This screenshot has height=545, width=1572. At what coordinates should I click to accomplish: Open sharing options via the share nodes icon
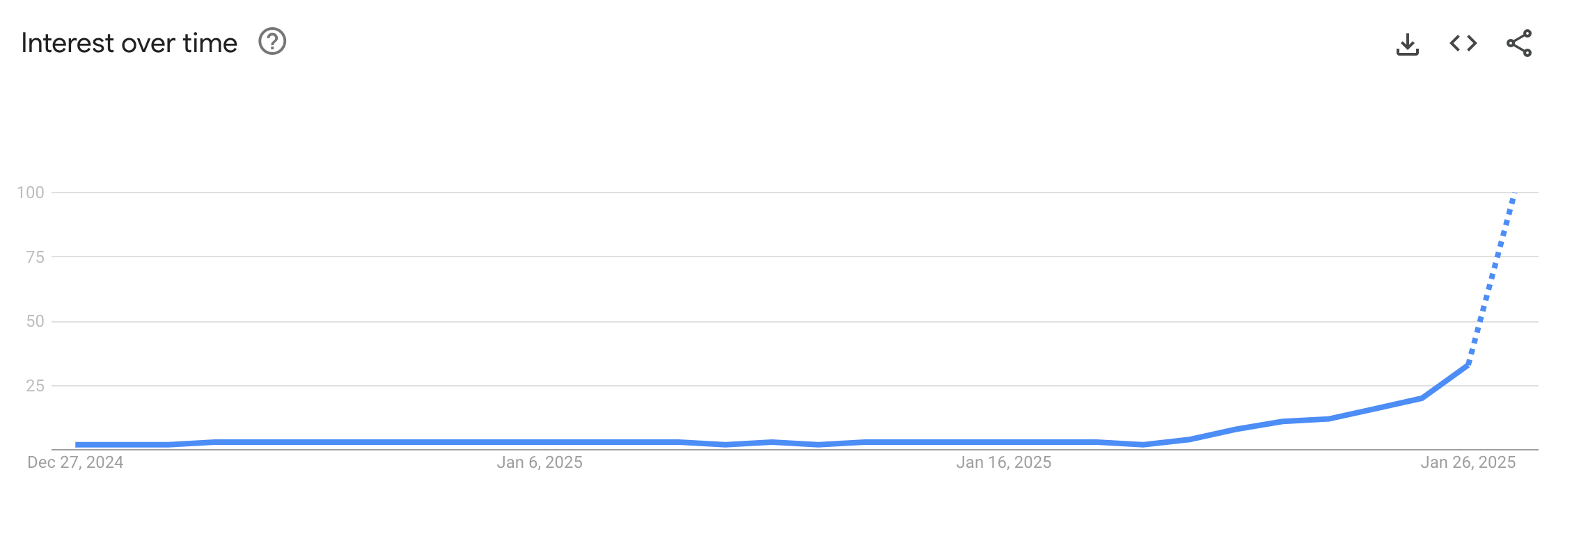[1518, 43]
